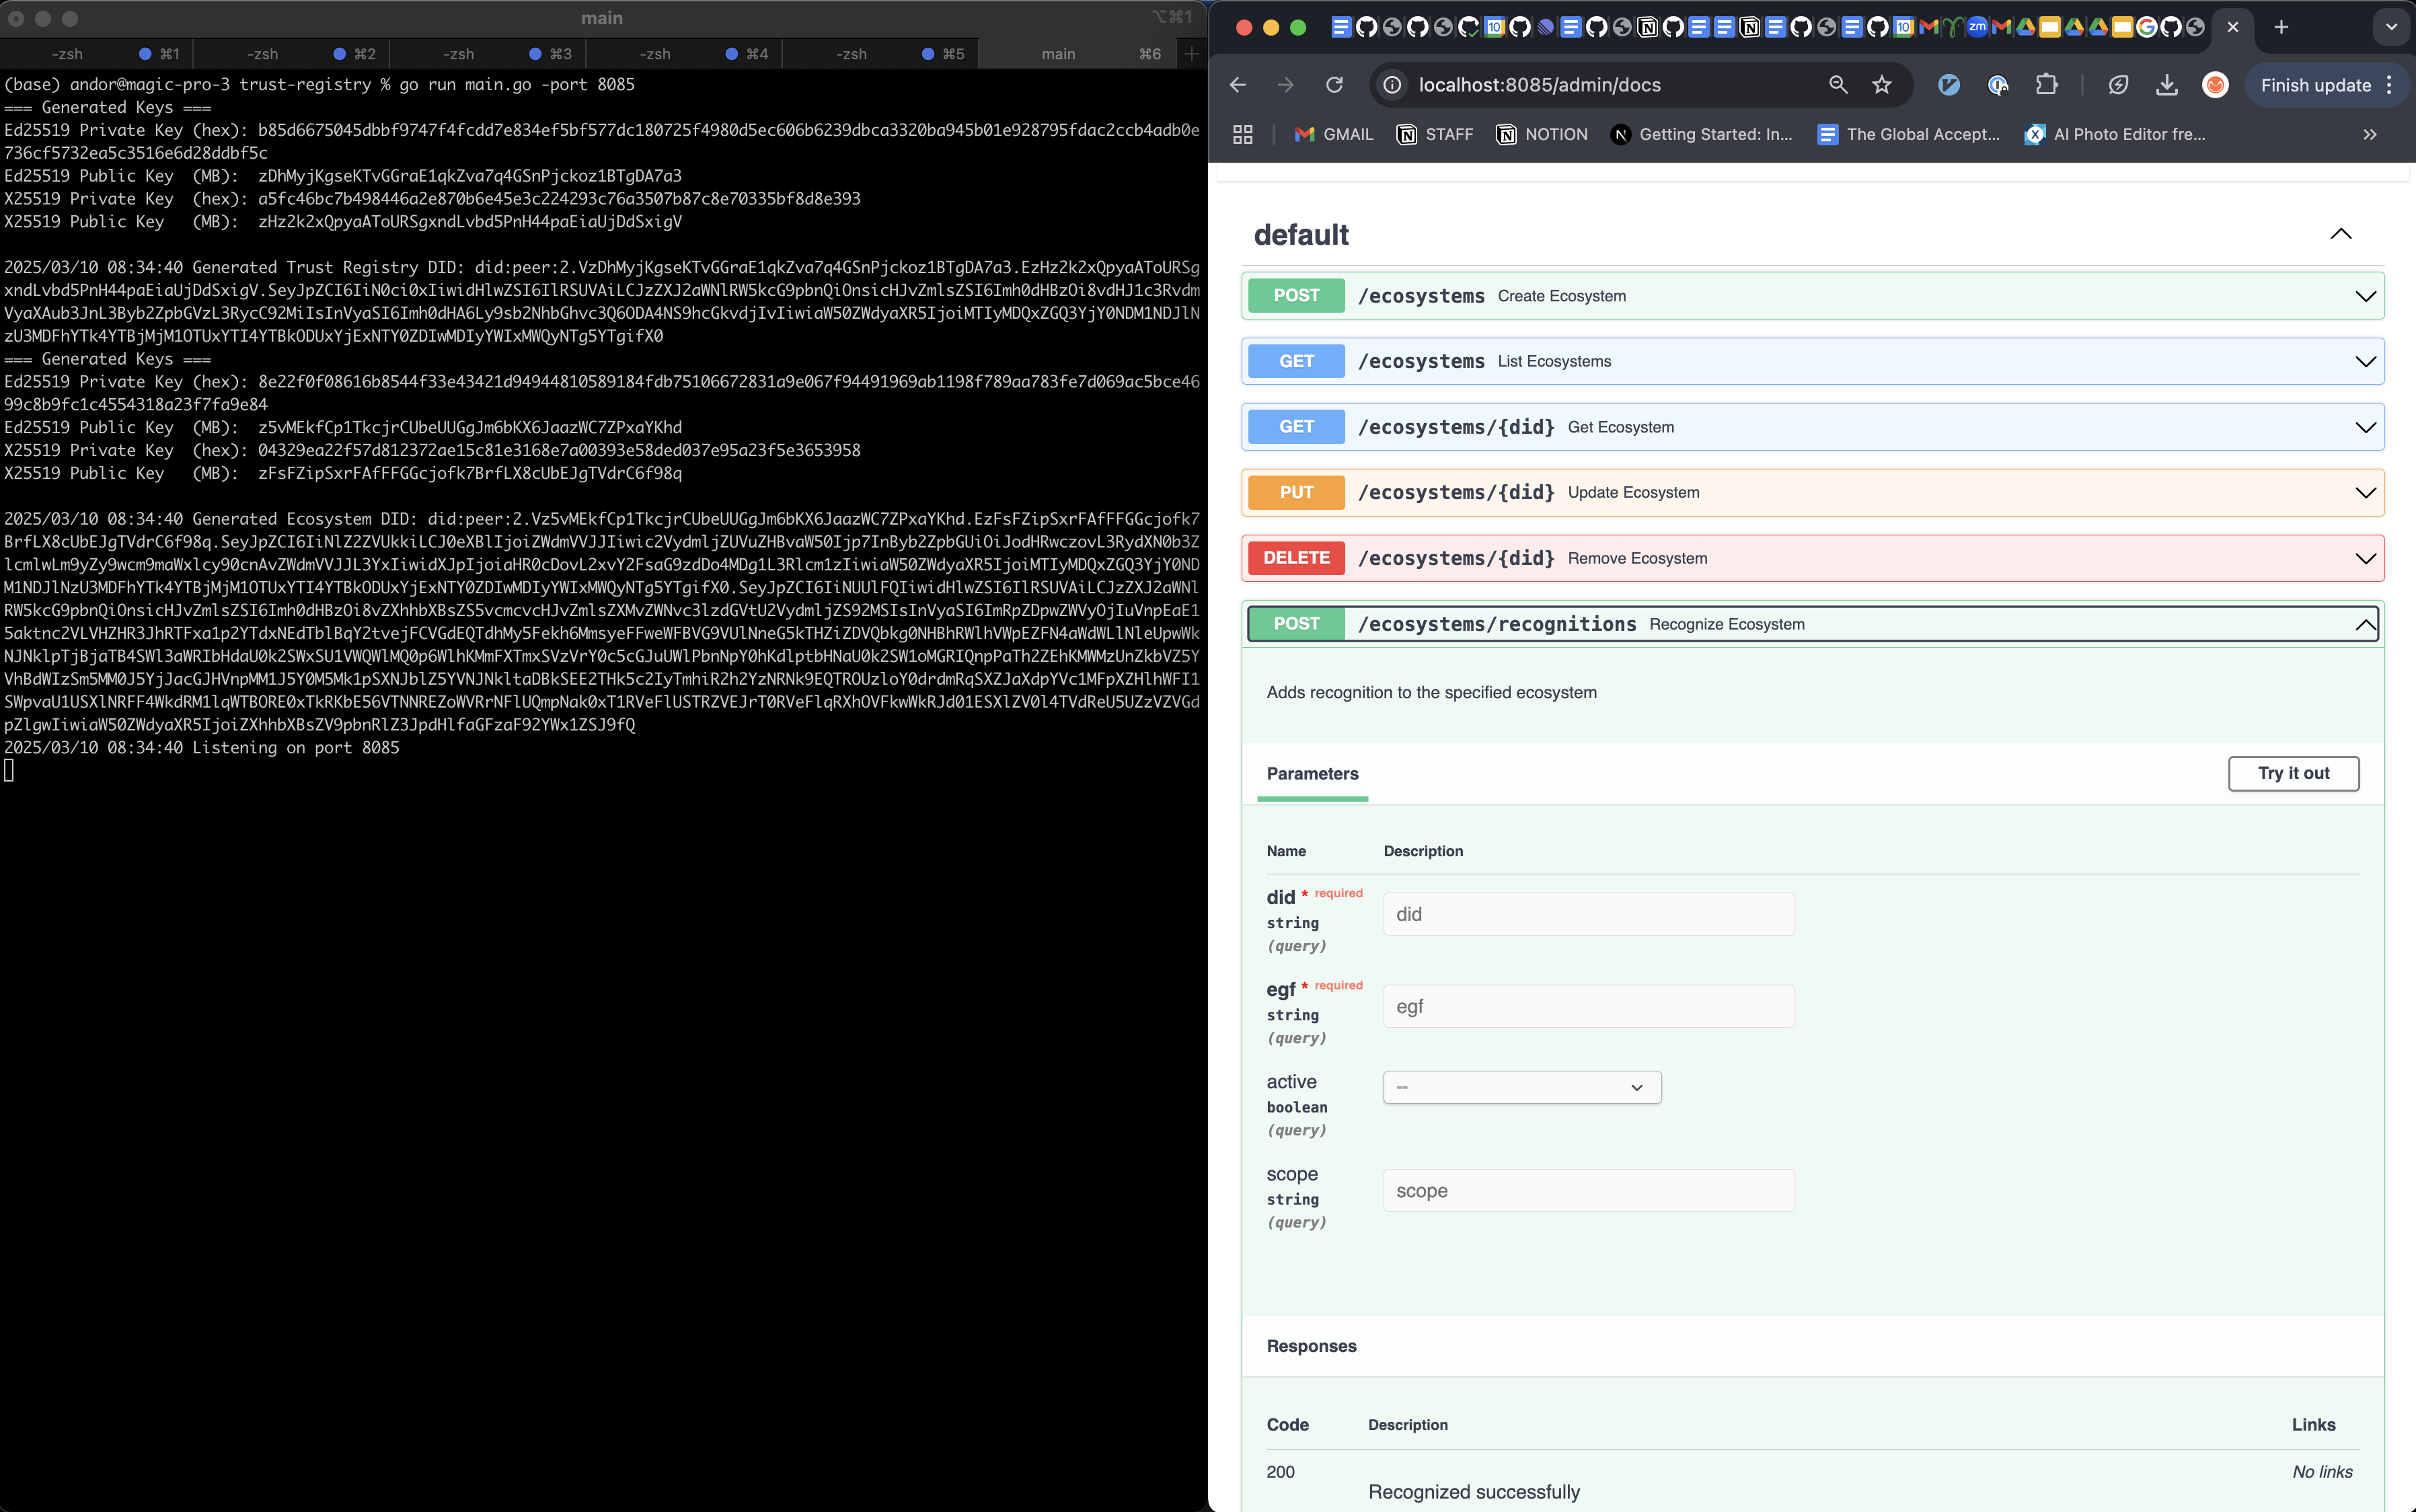Click the scope input field
The image size is (2416, 1512).
pyautogui.click(x=1588, y=1190)
